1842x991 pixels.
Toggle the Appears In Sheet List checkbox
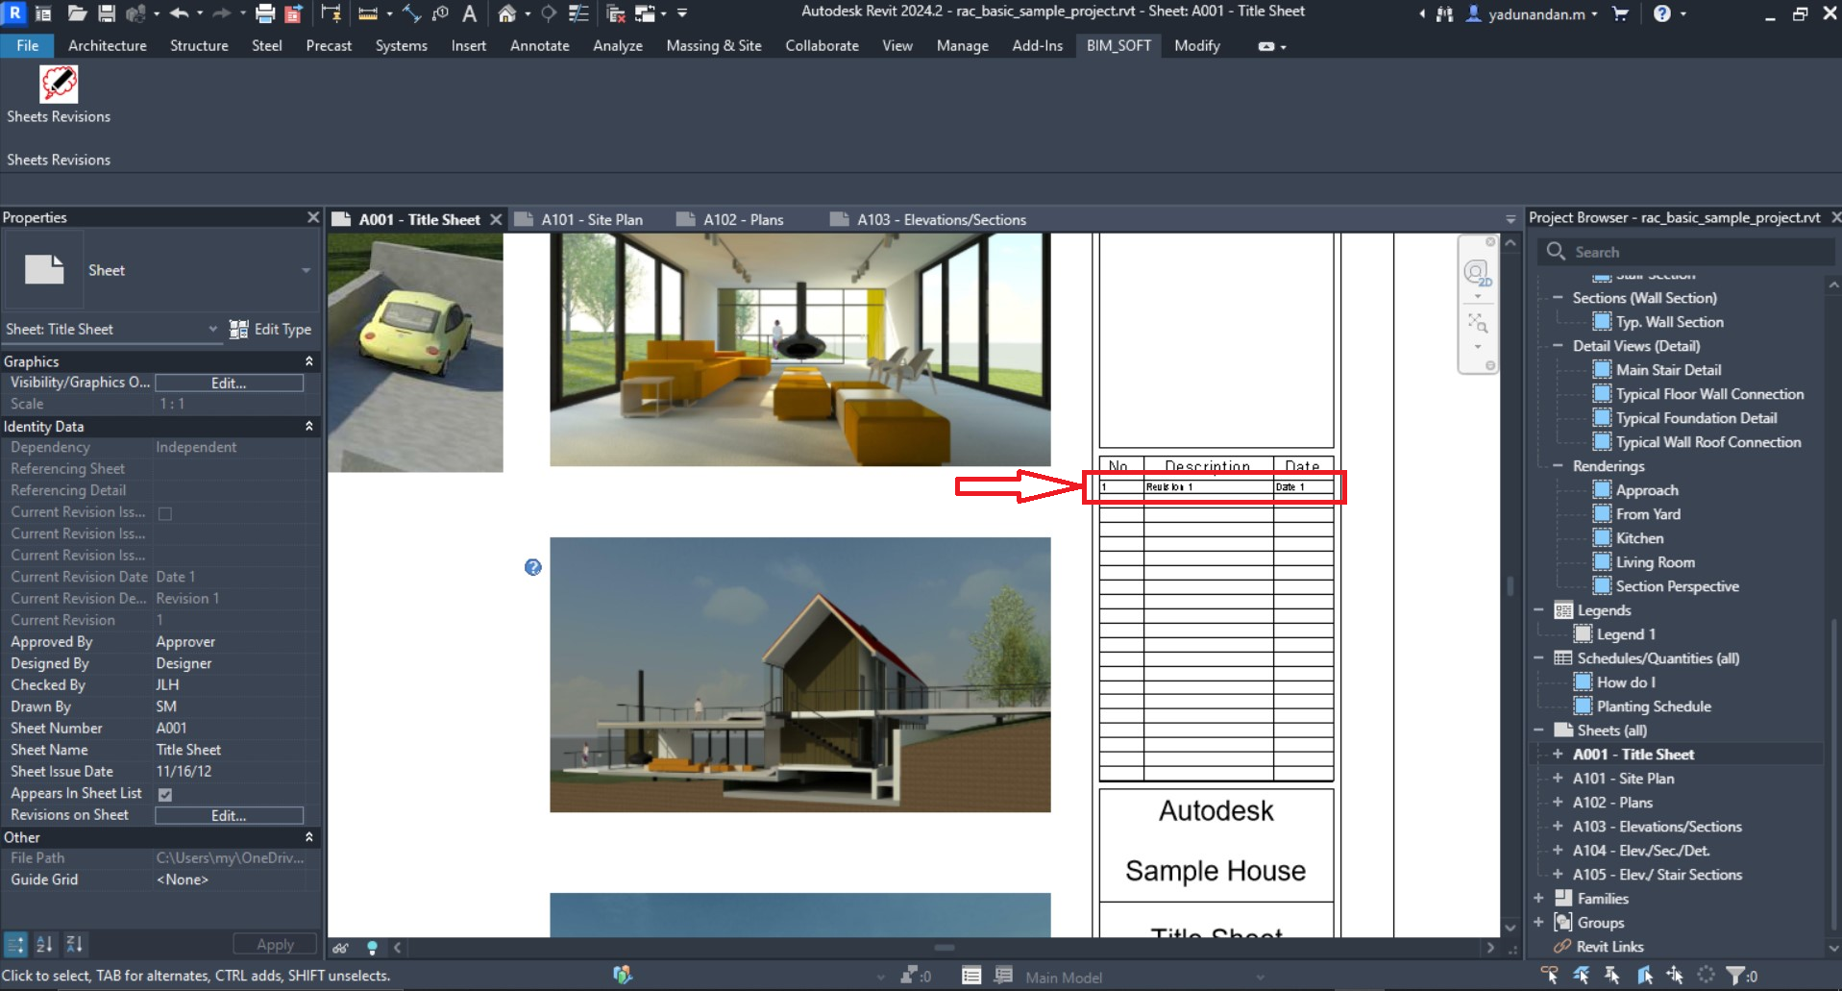[165, 794]
